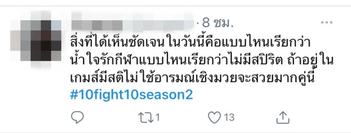Image resolution: width=351 pixels, height=133 pixels.
Task: Click the phrase สิ่งที่ได้เห็นชัดเจน in tweet
Action: [114, 42]
